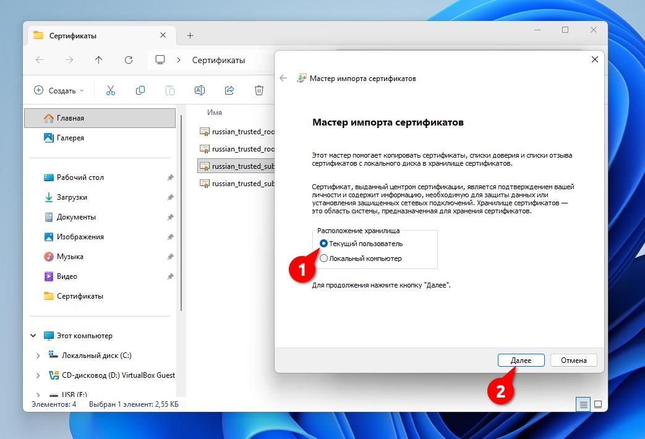Screen dimensions: 645x439
Task: Go up one folder level arrow
Action: coord(99,60)
